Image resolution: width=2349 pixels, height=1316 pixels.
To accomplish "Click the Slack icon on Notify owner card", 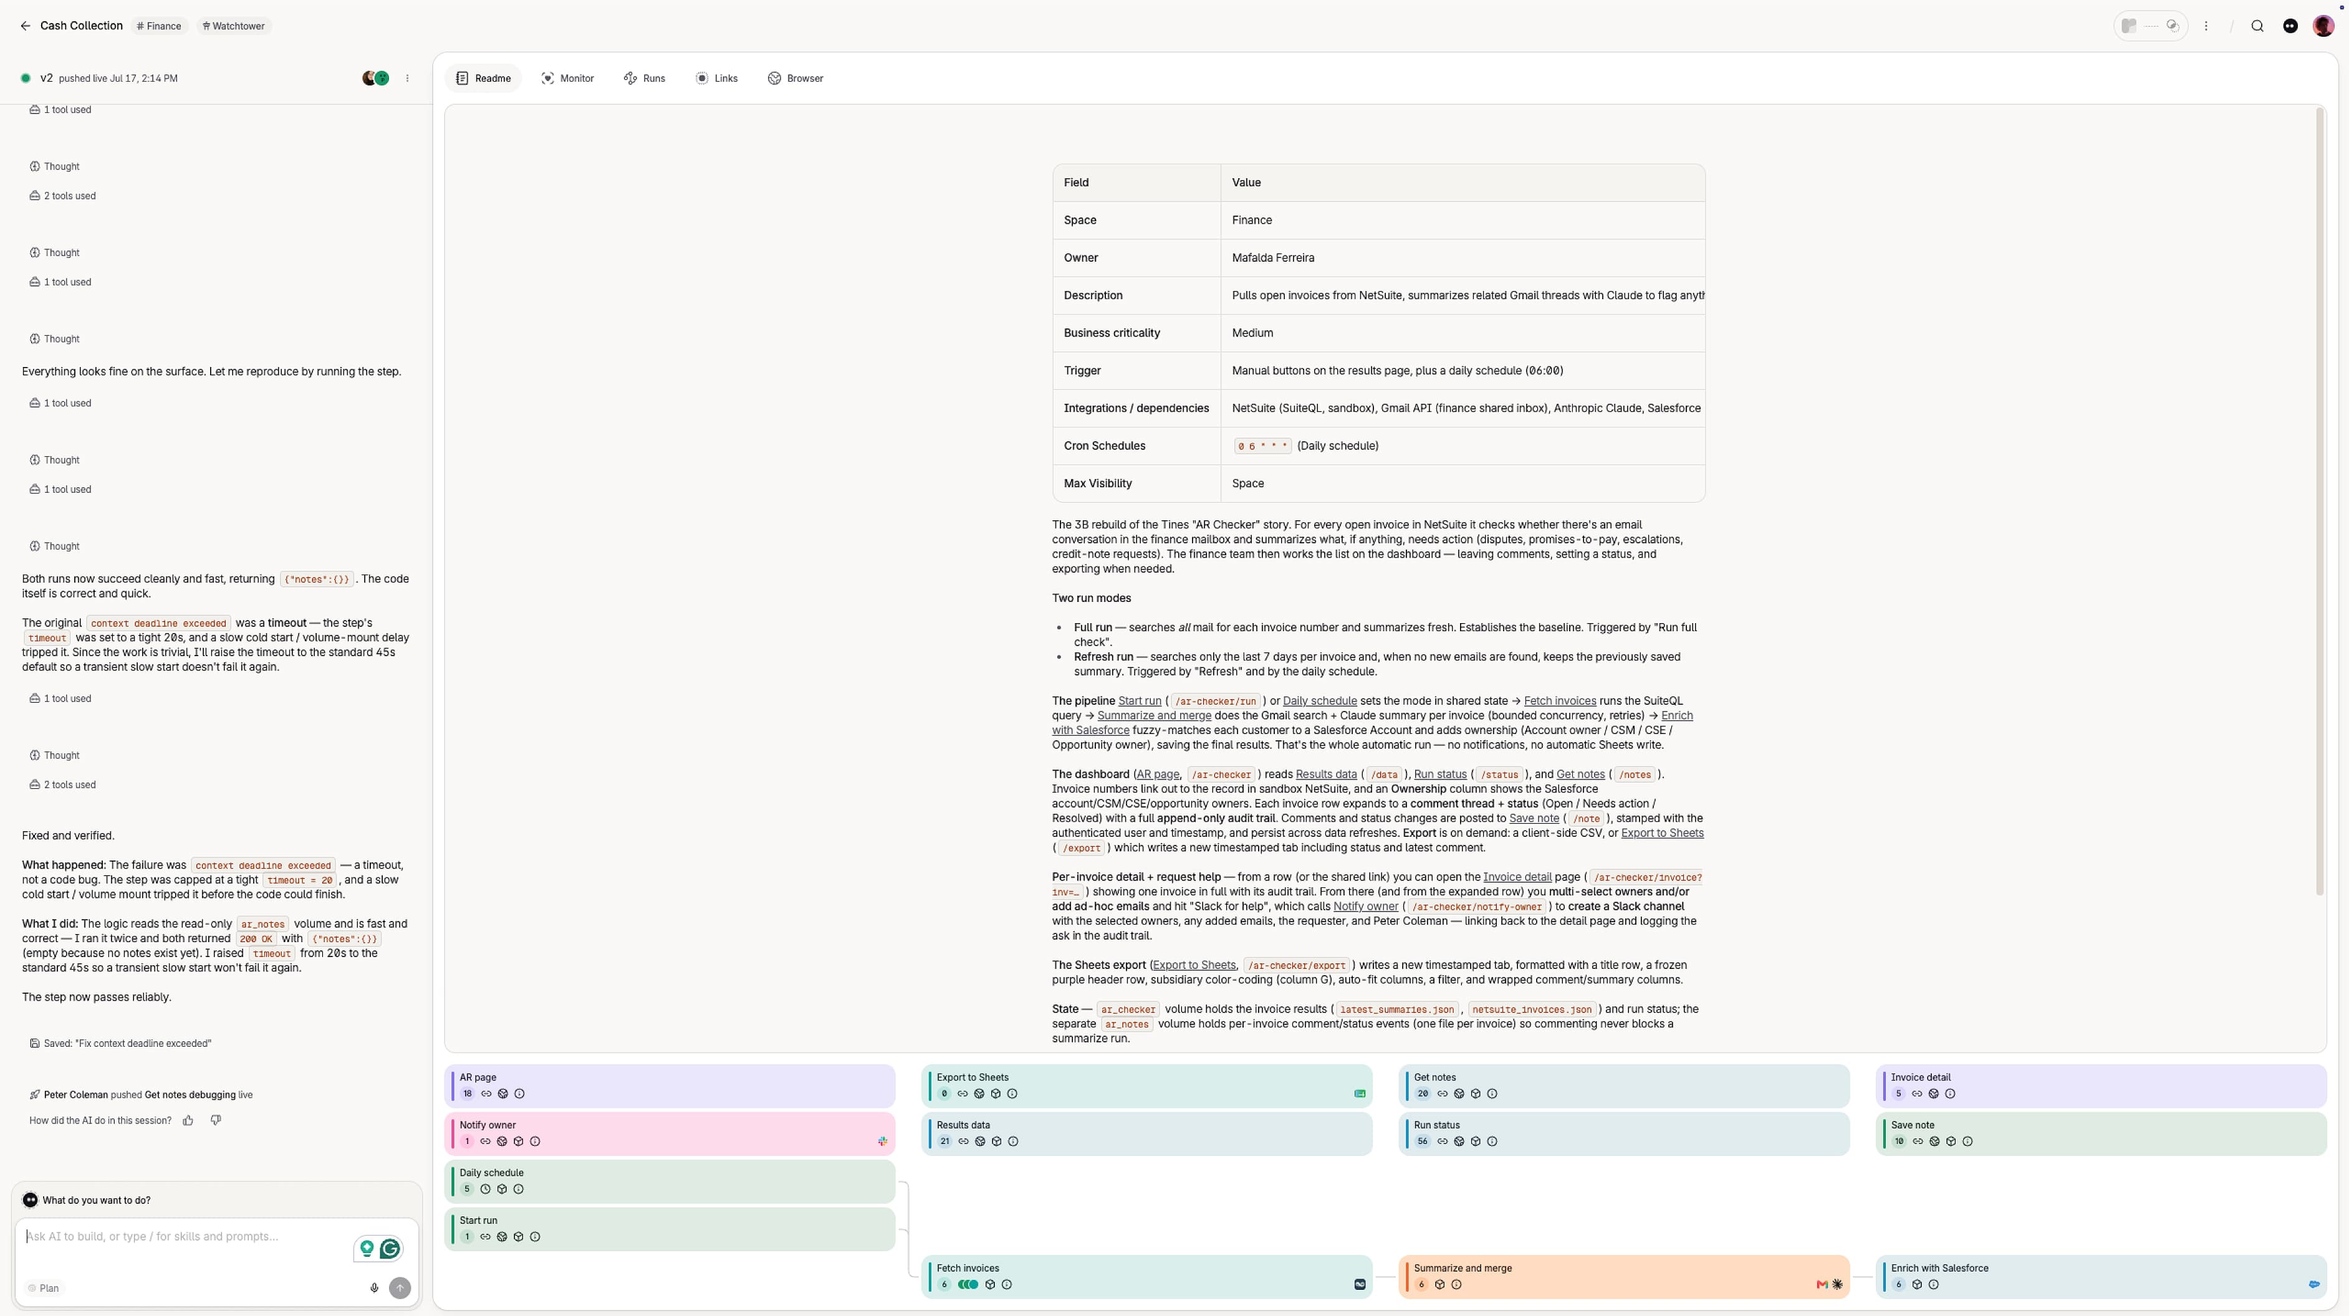I will (x=881, y=1142).
